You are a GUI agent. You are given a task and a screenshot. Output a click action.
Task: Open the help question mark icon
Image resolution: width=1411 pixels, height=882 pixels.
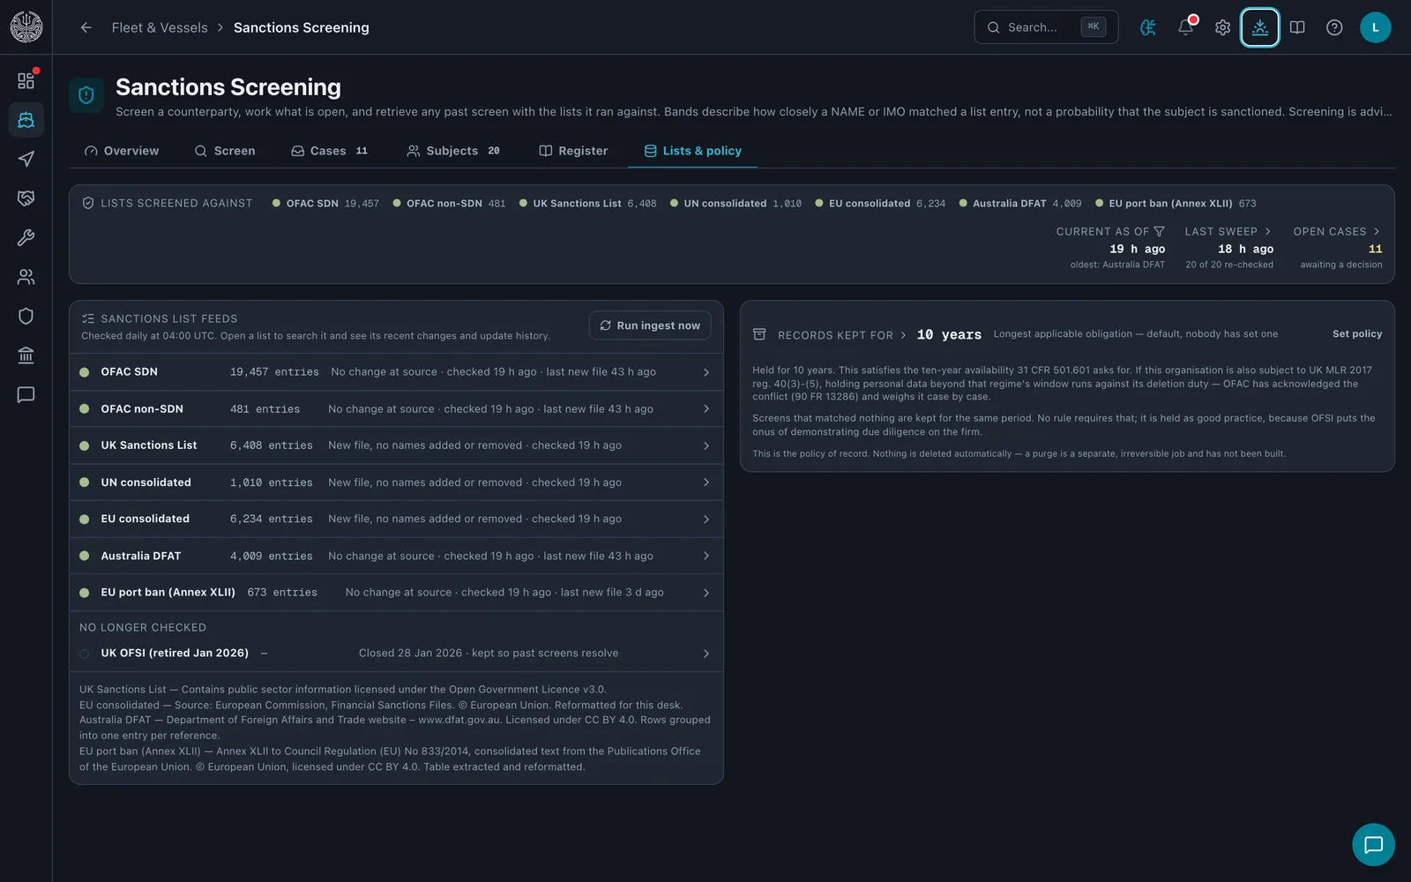[1334, 27]
